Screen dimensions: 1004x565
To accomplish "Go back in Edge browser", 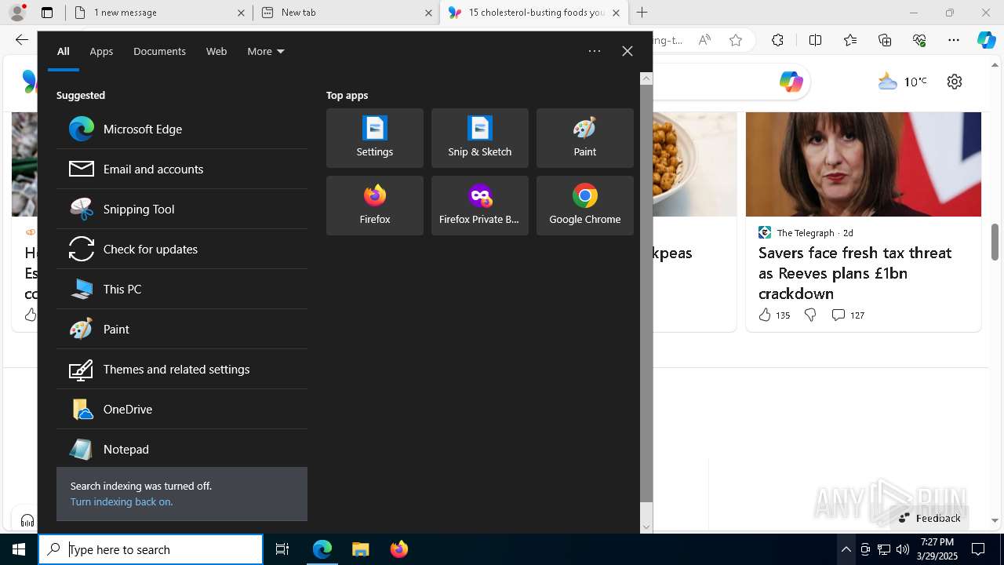I will pos(22,40).
